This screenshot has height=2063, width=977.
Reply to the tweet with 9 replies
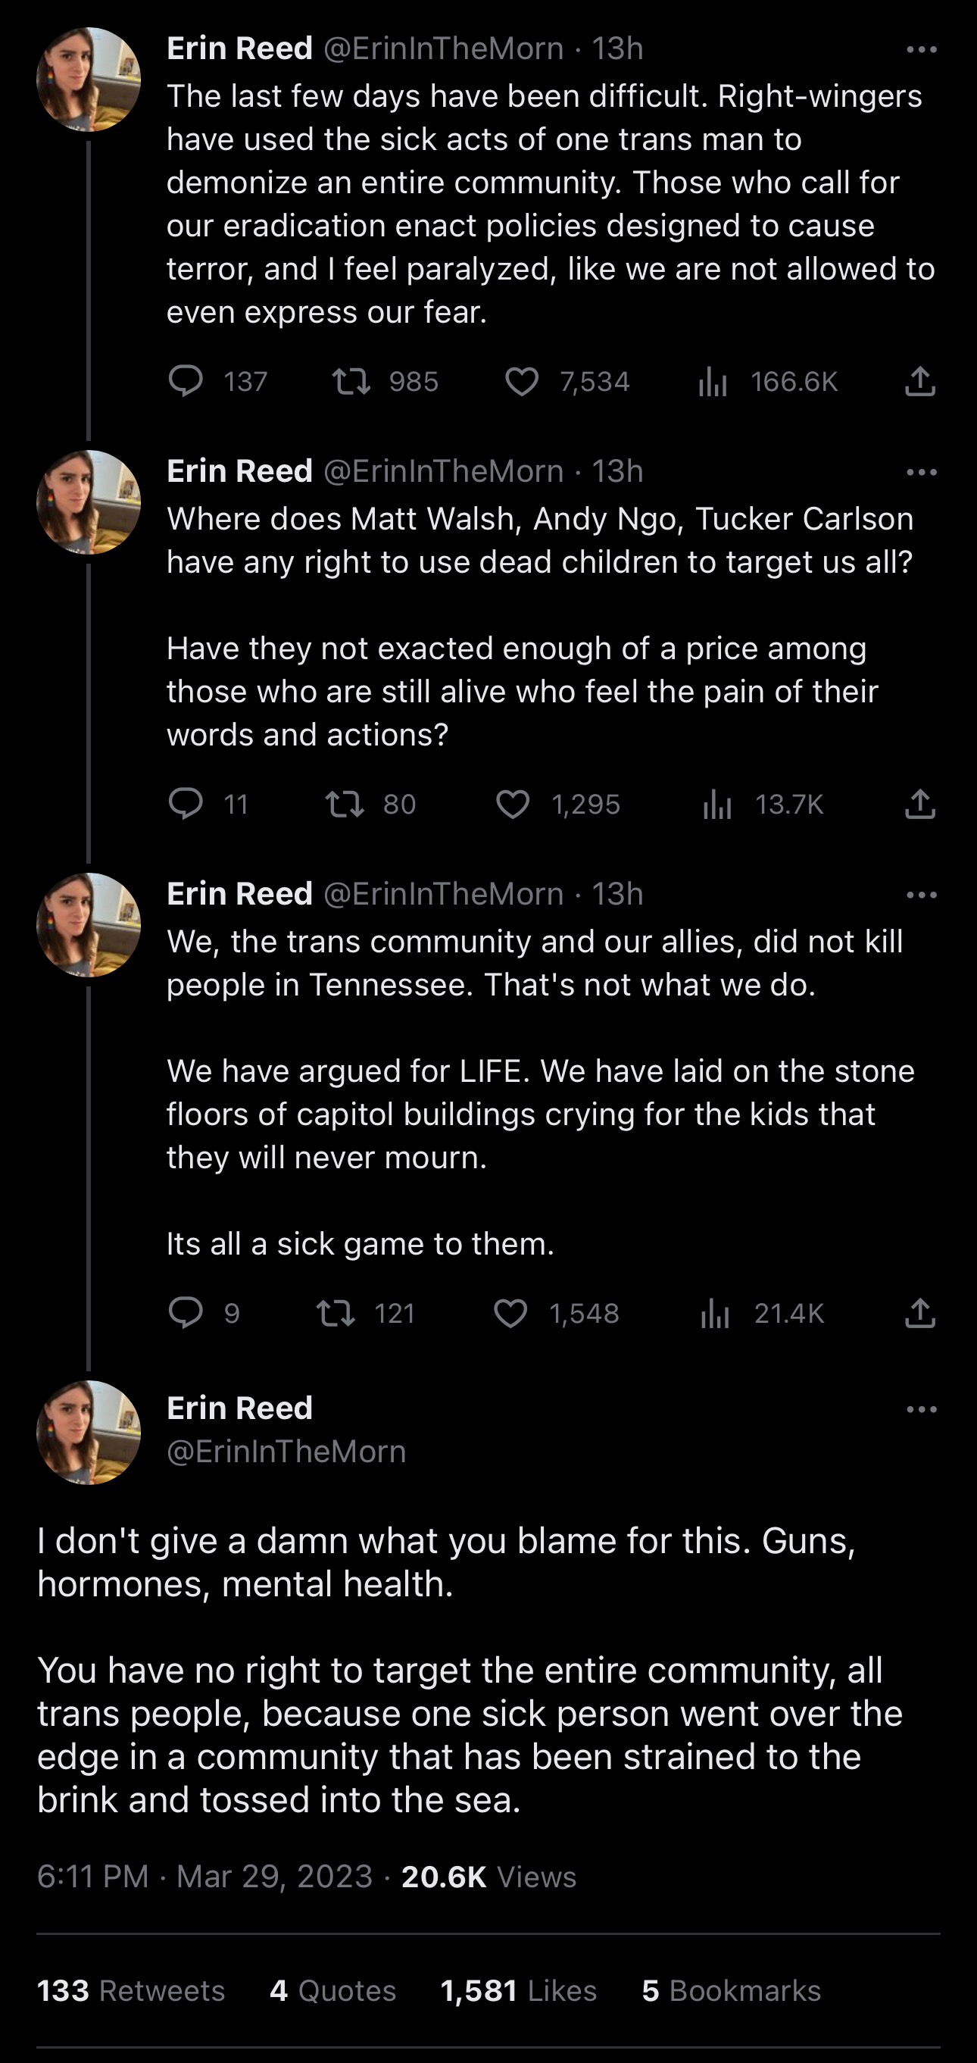pos(186,1314)
